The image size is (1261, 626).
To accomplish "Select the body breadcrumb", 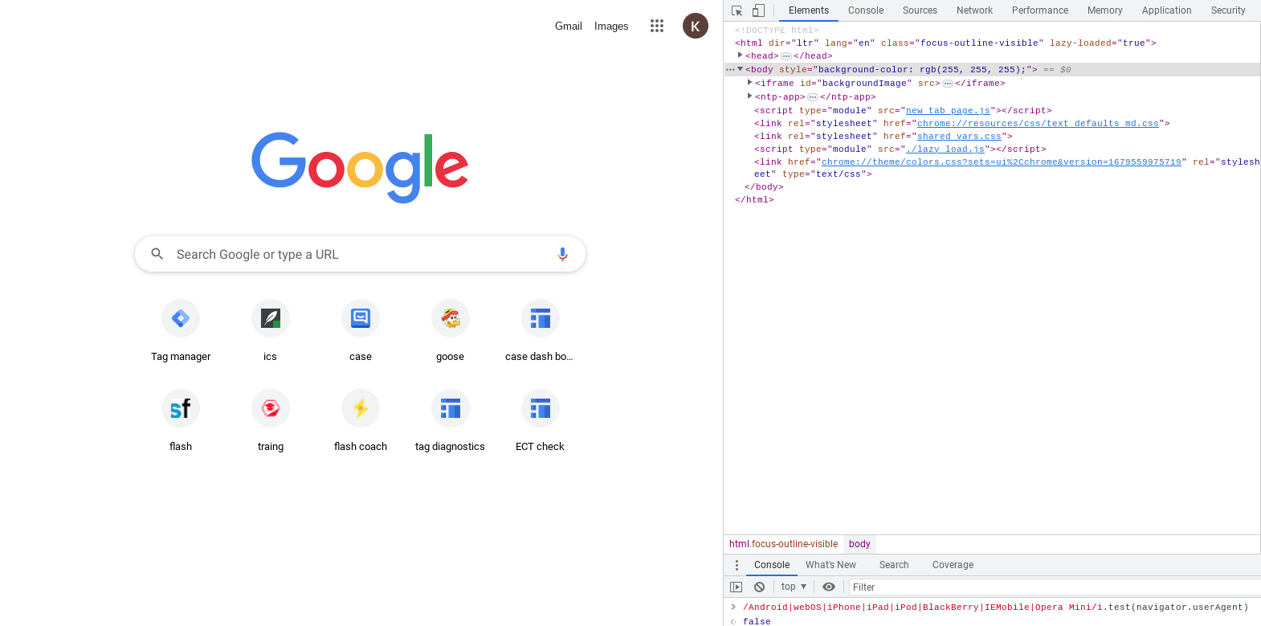I will click(x=859, y=544).
